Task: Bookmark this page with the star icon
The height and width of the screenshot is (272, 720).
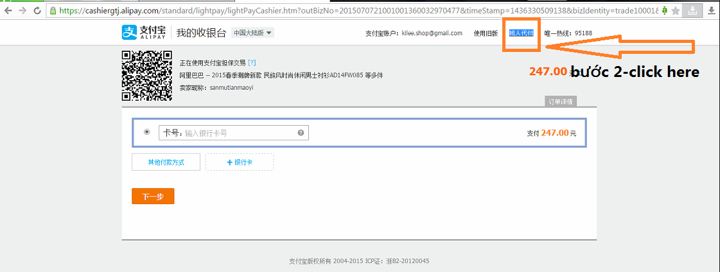Action: [676, 10]
